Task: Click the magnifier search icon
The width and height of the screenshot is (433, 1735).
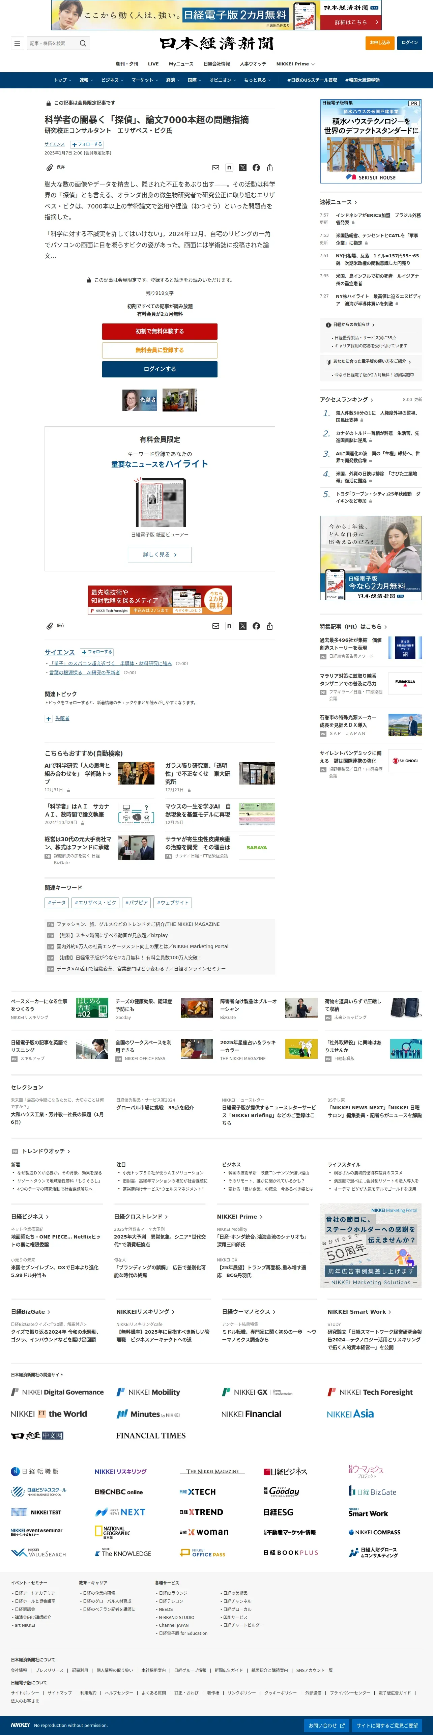Action: point(83,43)
